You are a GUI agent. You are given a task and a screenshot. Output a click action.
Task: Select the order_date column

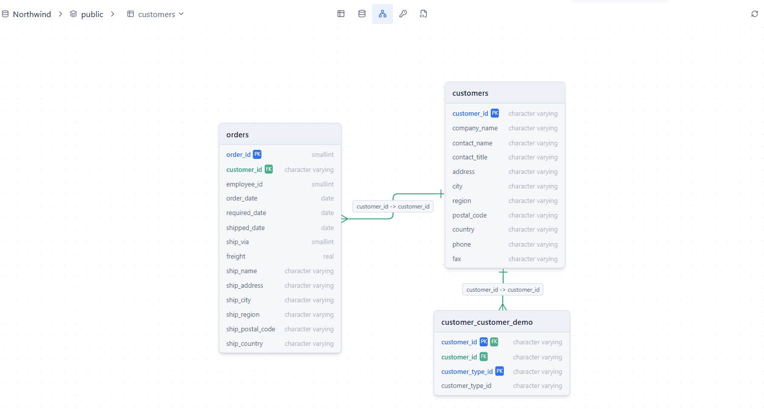tap(280, 198)
